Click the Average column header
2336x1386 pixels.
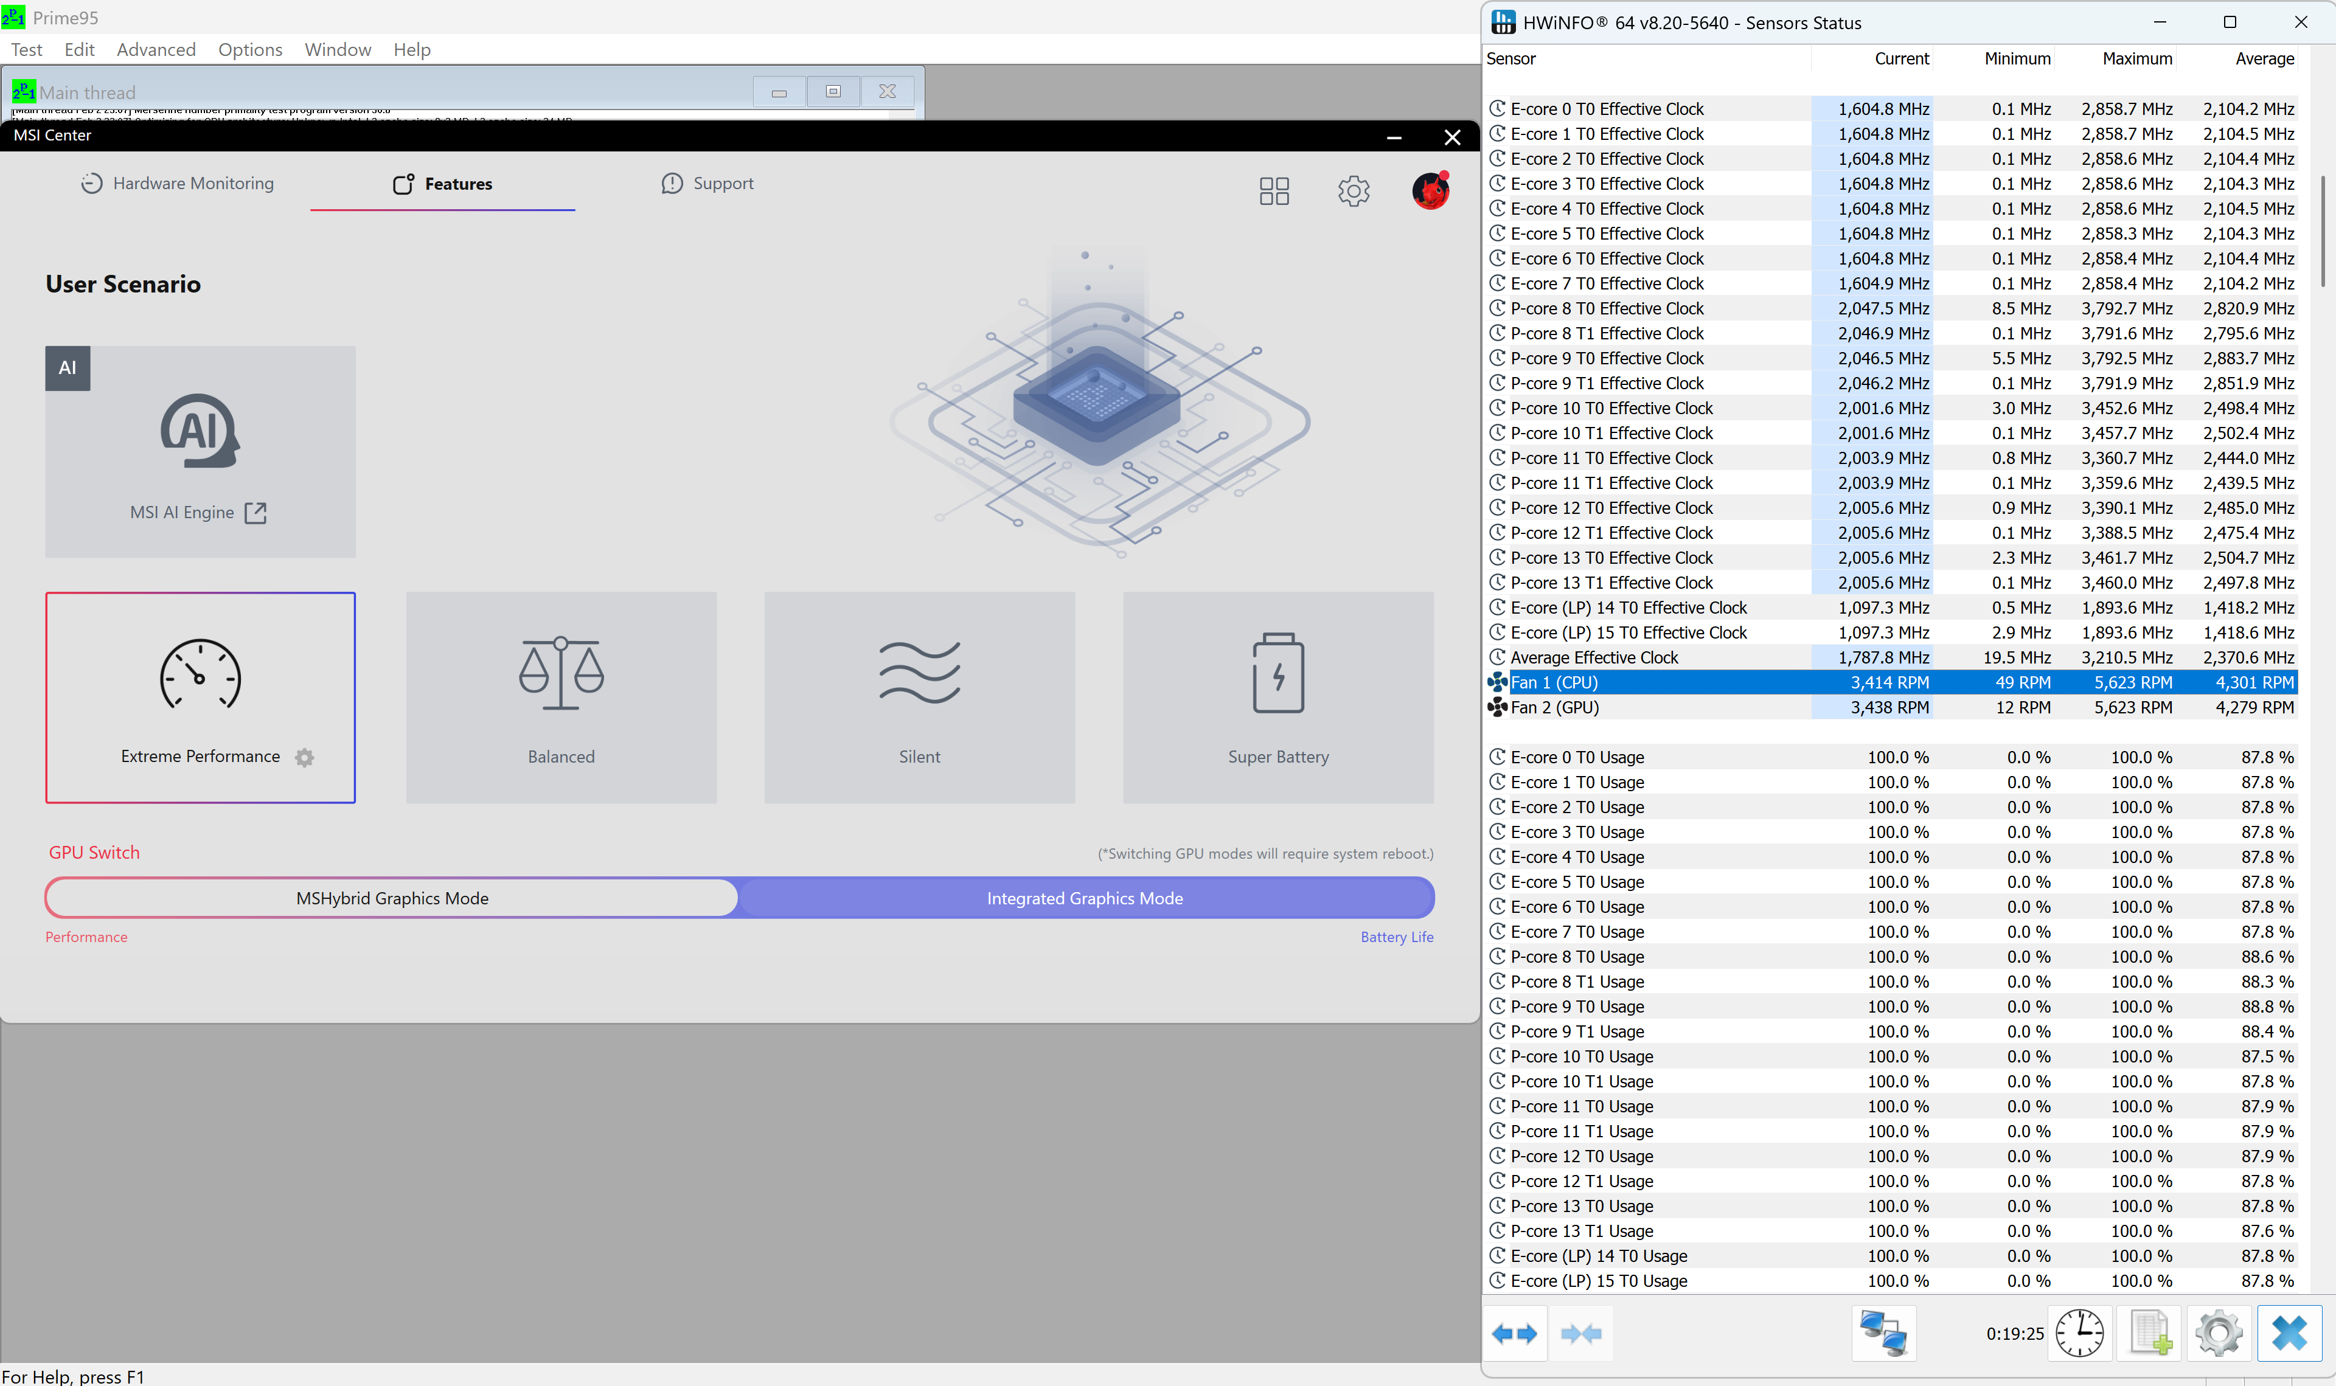pyautogui.click(x=2236, y=59)
